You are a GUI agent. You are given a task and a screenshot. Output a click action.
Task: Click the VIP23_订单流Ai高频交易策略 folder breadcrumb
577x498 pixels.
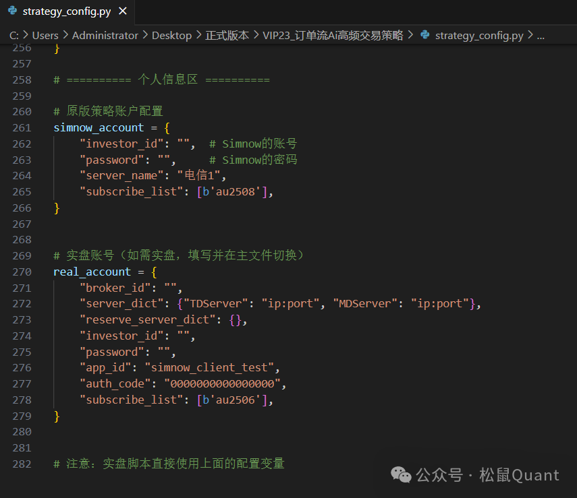[333, 35]
